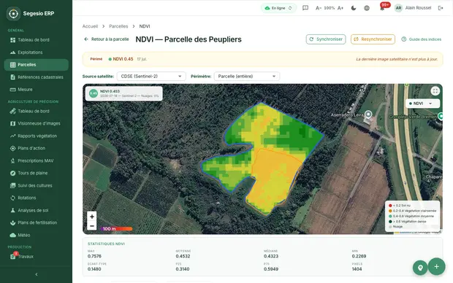
Task: Click the Analyses de sol flask icon
Action: tap(12, 210)
